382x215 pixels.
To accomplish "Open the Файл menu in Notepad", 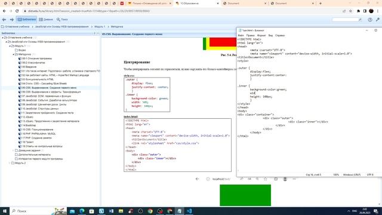I will click(241, 36).
